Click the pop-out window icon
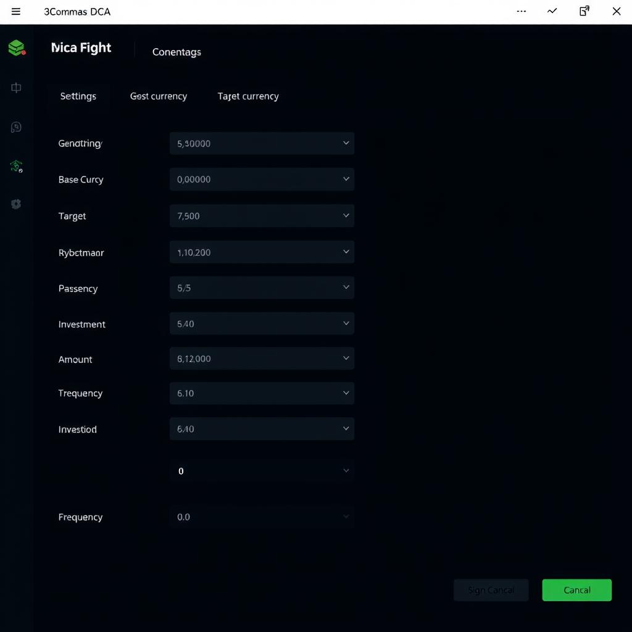The height and width of the screenshot is (632, 632). [584, 11]
